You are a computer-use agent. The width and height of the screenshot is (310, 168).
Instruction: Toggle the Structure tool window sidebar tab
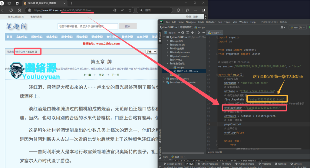click(x=160, y=151)
